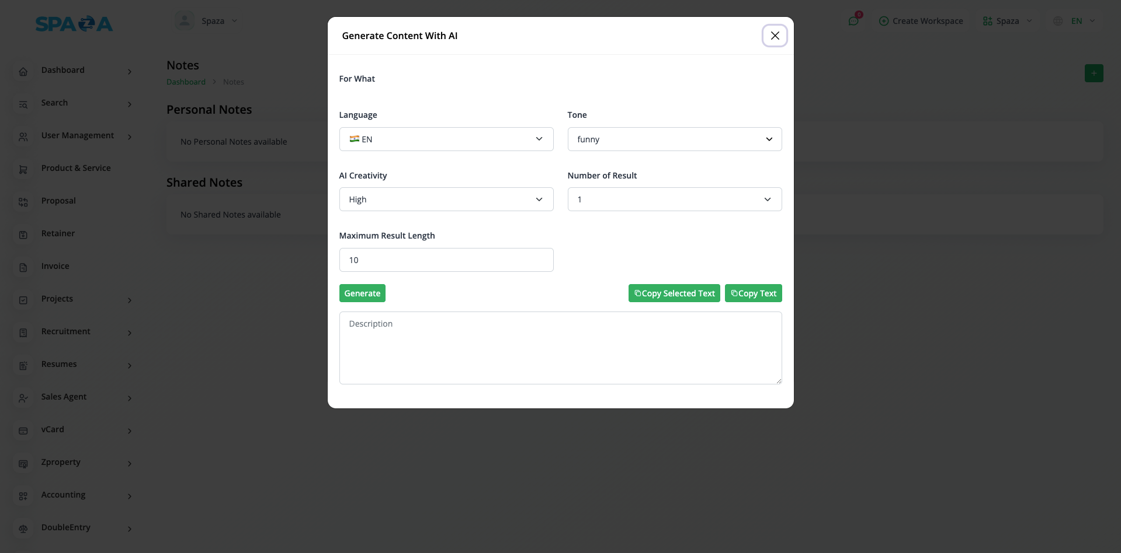
Task: Click the green plus add note icon
Action: click(1094, 73)
